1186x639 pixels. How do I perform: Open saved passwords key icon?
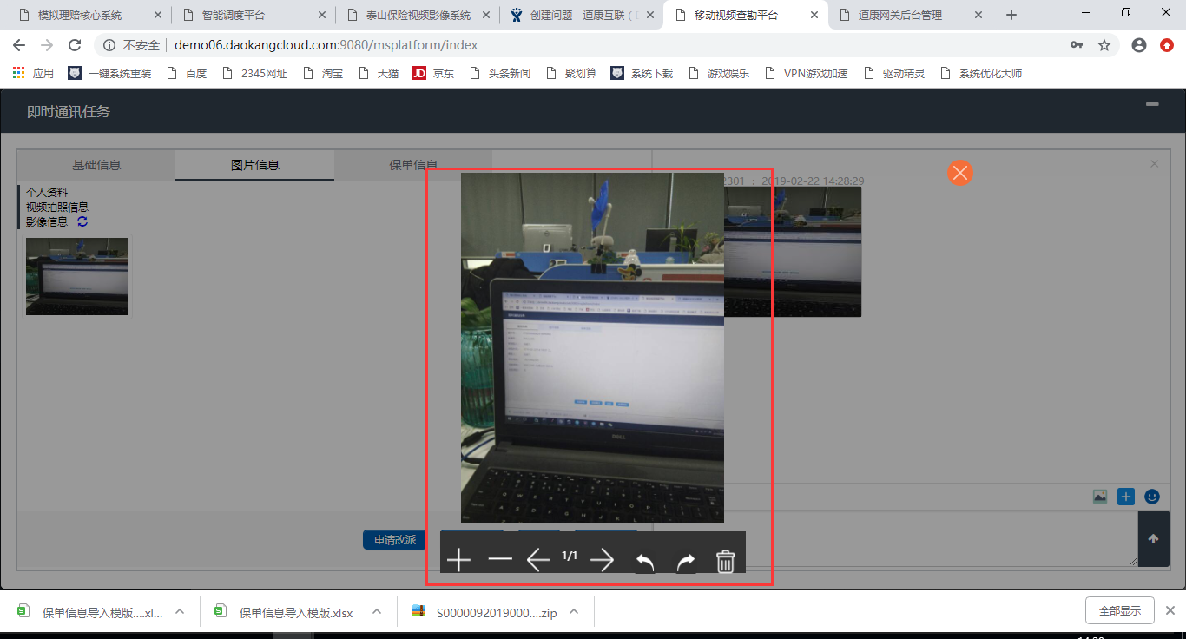(x=1077, y=45)
